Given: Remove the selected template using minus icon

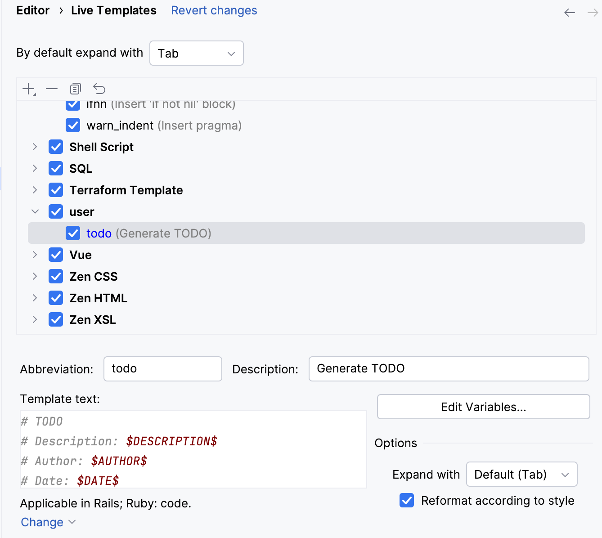Looking at the screenshot, I should 52,89.
